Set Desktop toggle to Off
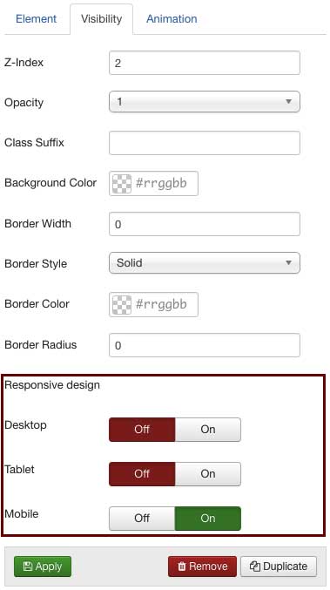The height and width of the screenshot is (590, 330). [x=142, y=430]
